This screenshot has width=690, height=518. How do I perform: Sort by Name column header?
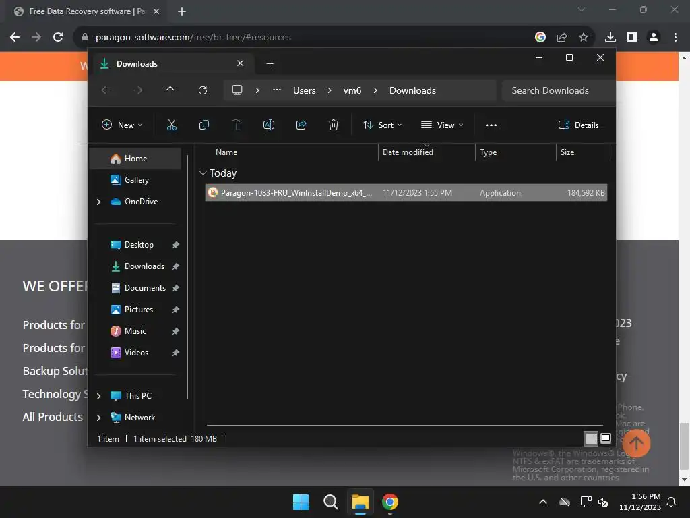pyautogui.click(x=290, y=152)
